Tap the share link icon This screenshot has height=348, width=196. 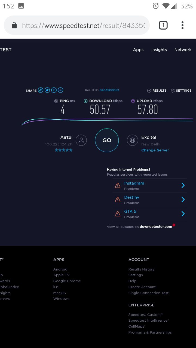pos(41,90)
